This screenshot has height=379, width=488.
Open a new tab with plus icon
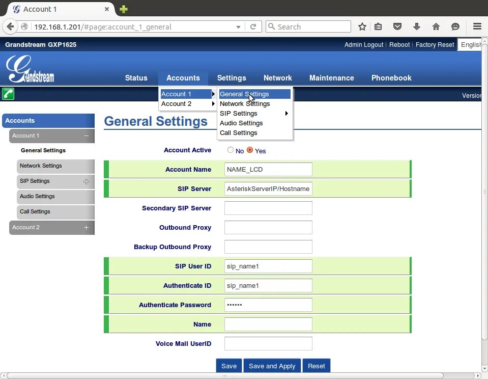click(124, 9)
